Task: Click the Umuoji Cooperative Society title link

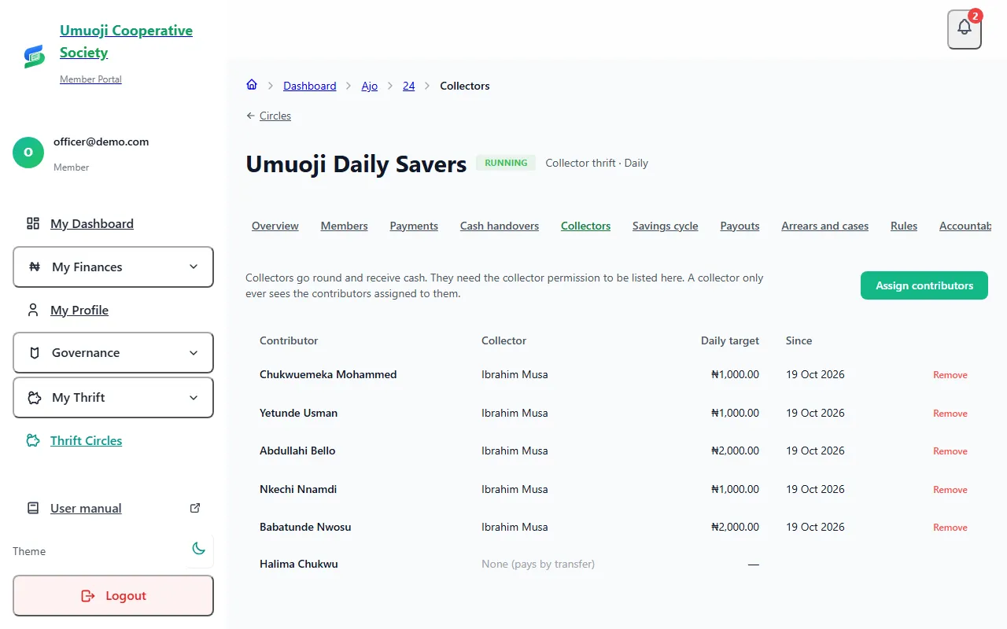Action: [x=126, y=42]
